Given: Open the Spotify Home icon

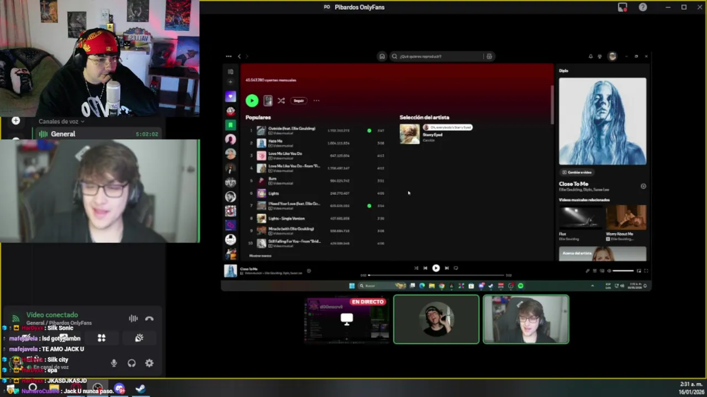Looking at the screenshot, I should tap(382, 56).
